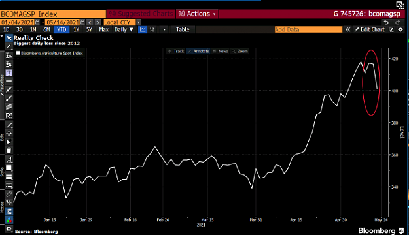Open the R regression tool
This screenshot has height=235, width=409.
click(x=9, y=116)
